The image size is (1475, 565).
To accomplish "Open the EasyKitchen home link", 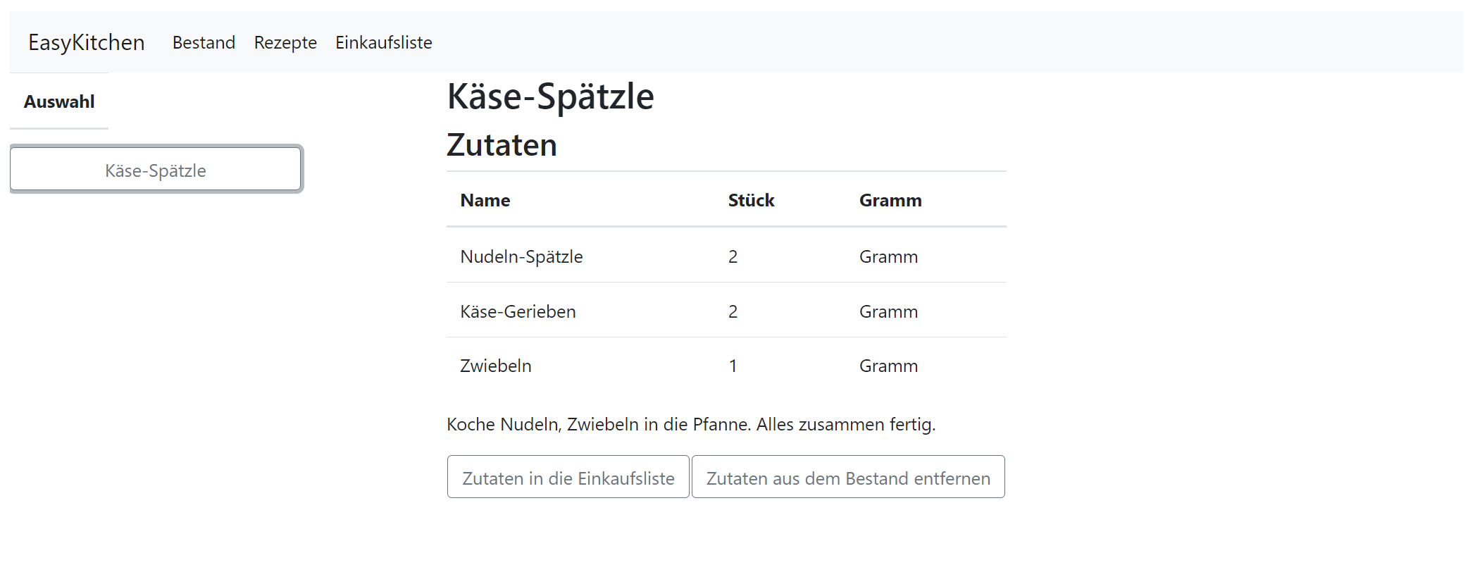I will 86,42.
